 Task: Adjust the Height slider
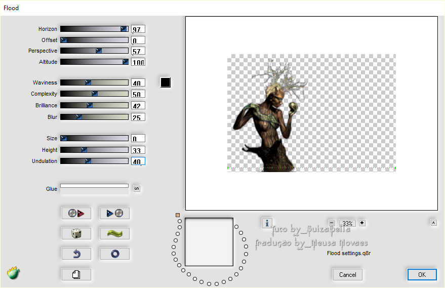(94, 150)
